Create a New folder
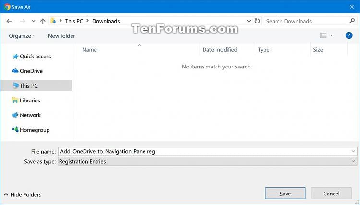This screenshot has width=360, height=205. pyautogui.click(x=61, y=36)
